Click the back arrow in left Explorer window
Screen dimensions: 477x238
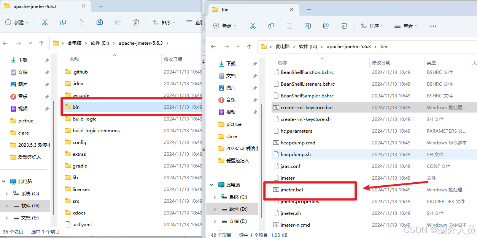click(x=5, y=44)
